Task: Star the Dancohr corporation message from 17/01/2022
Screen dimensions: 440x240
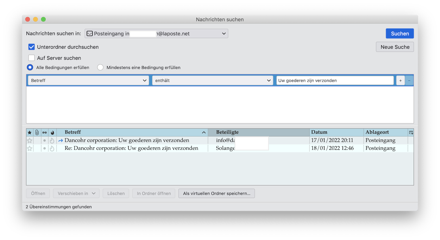Action: (x=30, y=140)
